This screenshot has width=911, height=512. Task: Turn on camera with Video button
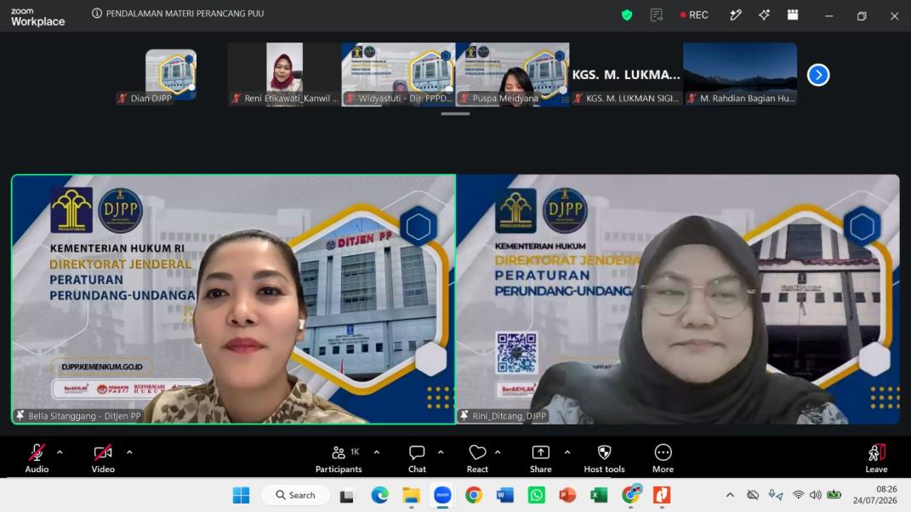103,458
